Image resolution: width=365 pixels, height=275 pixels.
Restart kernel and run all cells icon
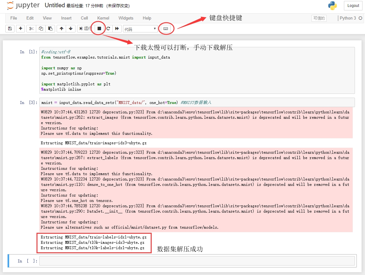(x=117, y=29)
